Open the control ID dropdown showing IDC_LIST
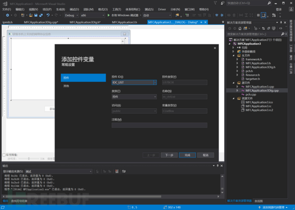Screen dimensions: 295x210 tap(155, 82)
